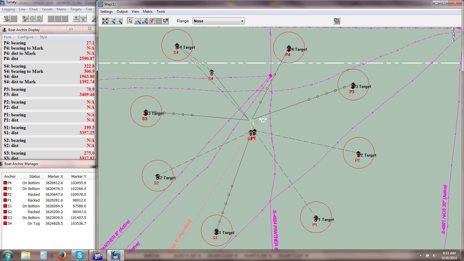Image resolution: width=464 pixels, height=261 pixels.
Task: Click Font... in Boat Anchor Display
Action: (x=9, y=37)
